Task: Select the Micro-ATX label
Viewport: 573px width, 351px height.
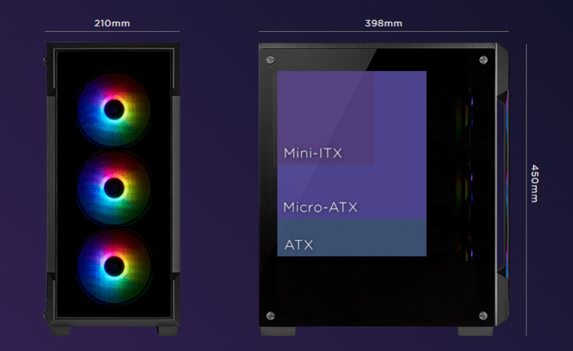Action: pyautogui.click(x=320, y=207)
